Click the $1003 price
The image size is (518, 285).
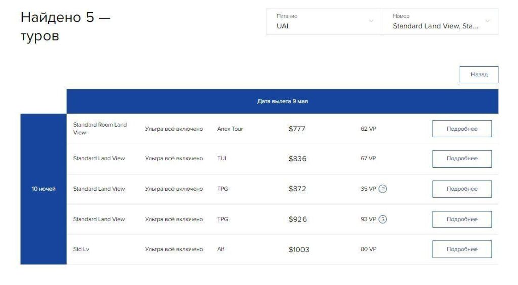298,249
